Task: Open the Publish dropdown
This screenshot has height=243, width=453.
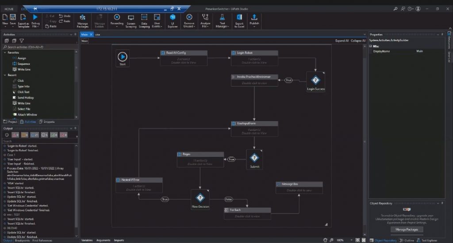Action: click(x=254, y=27)
